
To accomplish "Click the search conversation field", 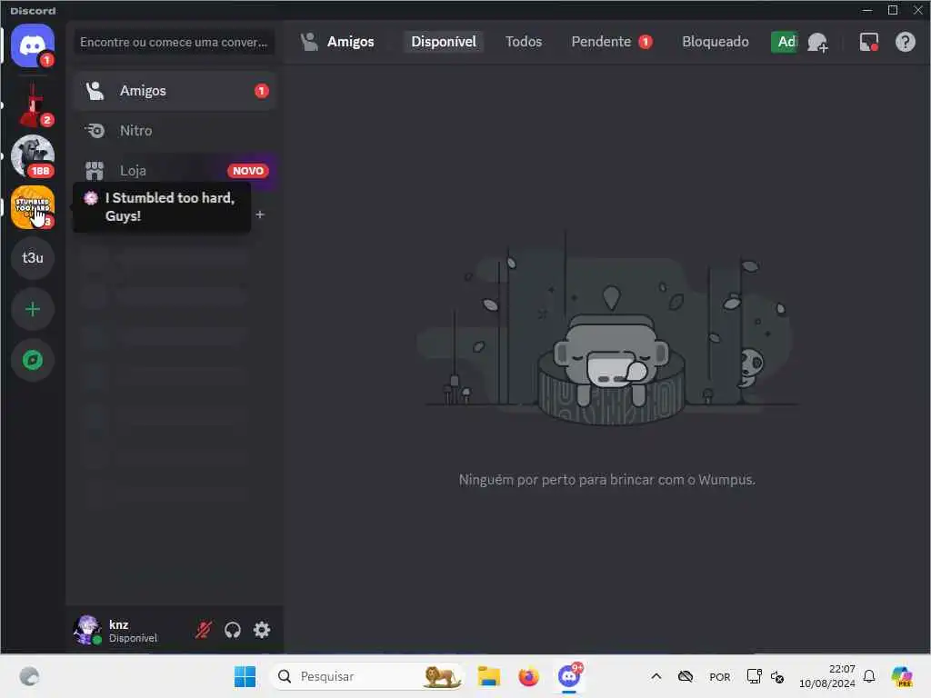I will (174, 42).
